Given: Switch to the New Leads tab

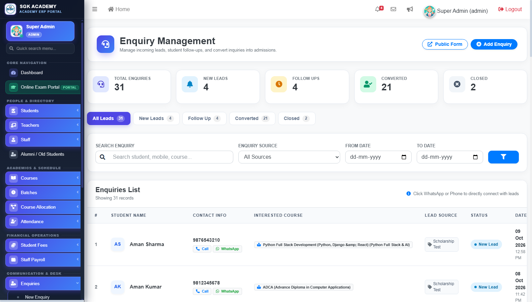Looking at the screenshot, I should tap(156, 118).
